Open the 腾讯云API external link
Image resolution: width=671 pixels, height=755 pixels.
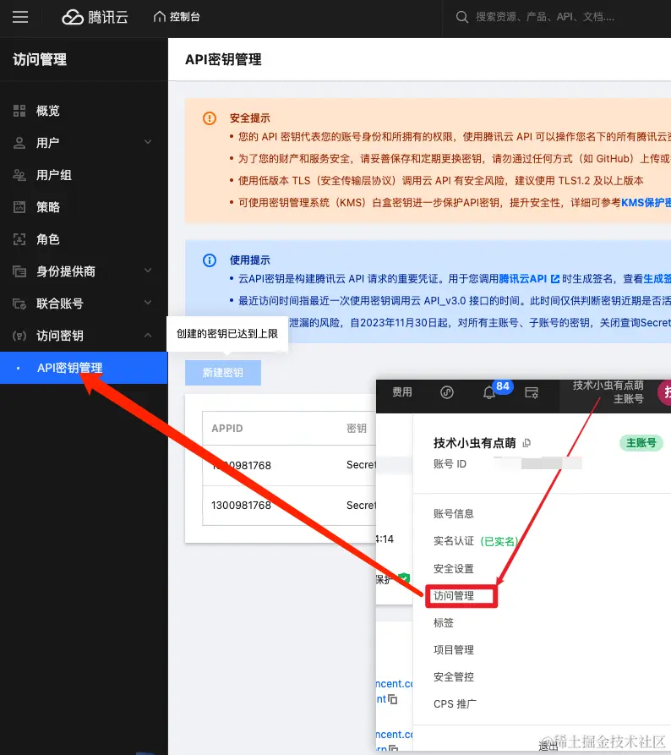click(529, 279)
